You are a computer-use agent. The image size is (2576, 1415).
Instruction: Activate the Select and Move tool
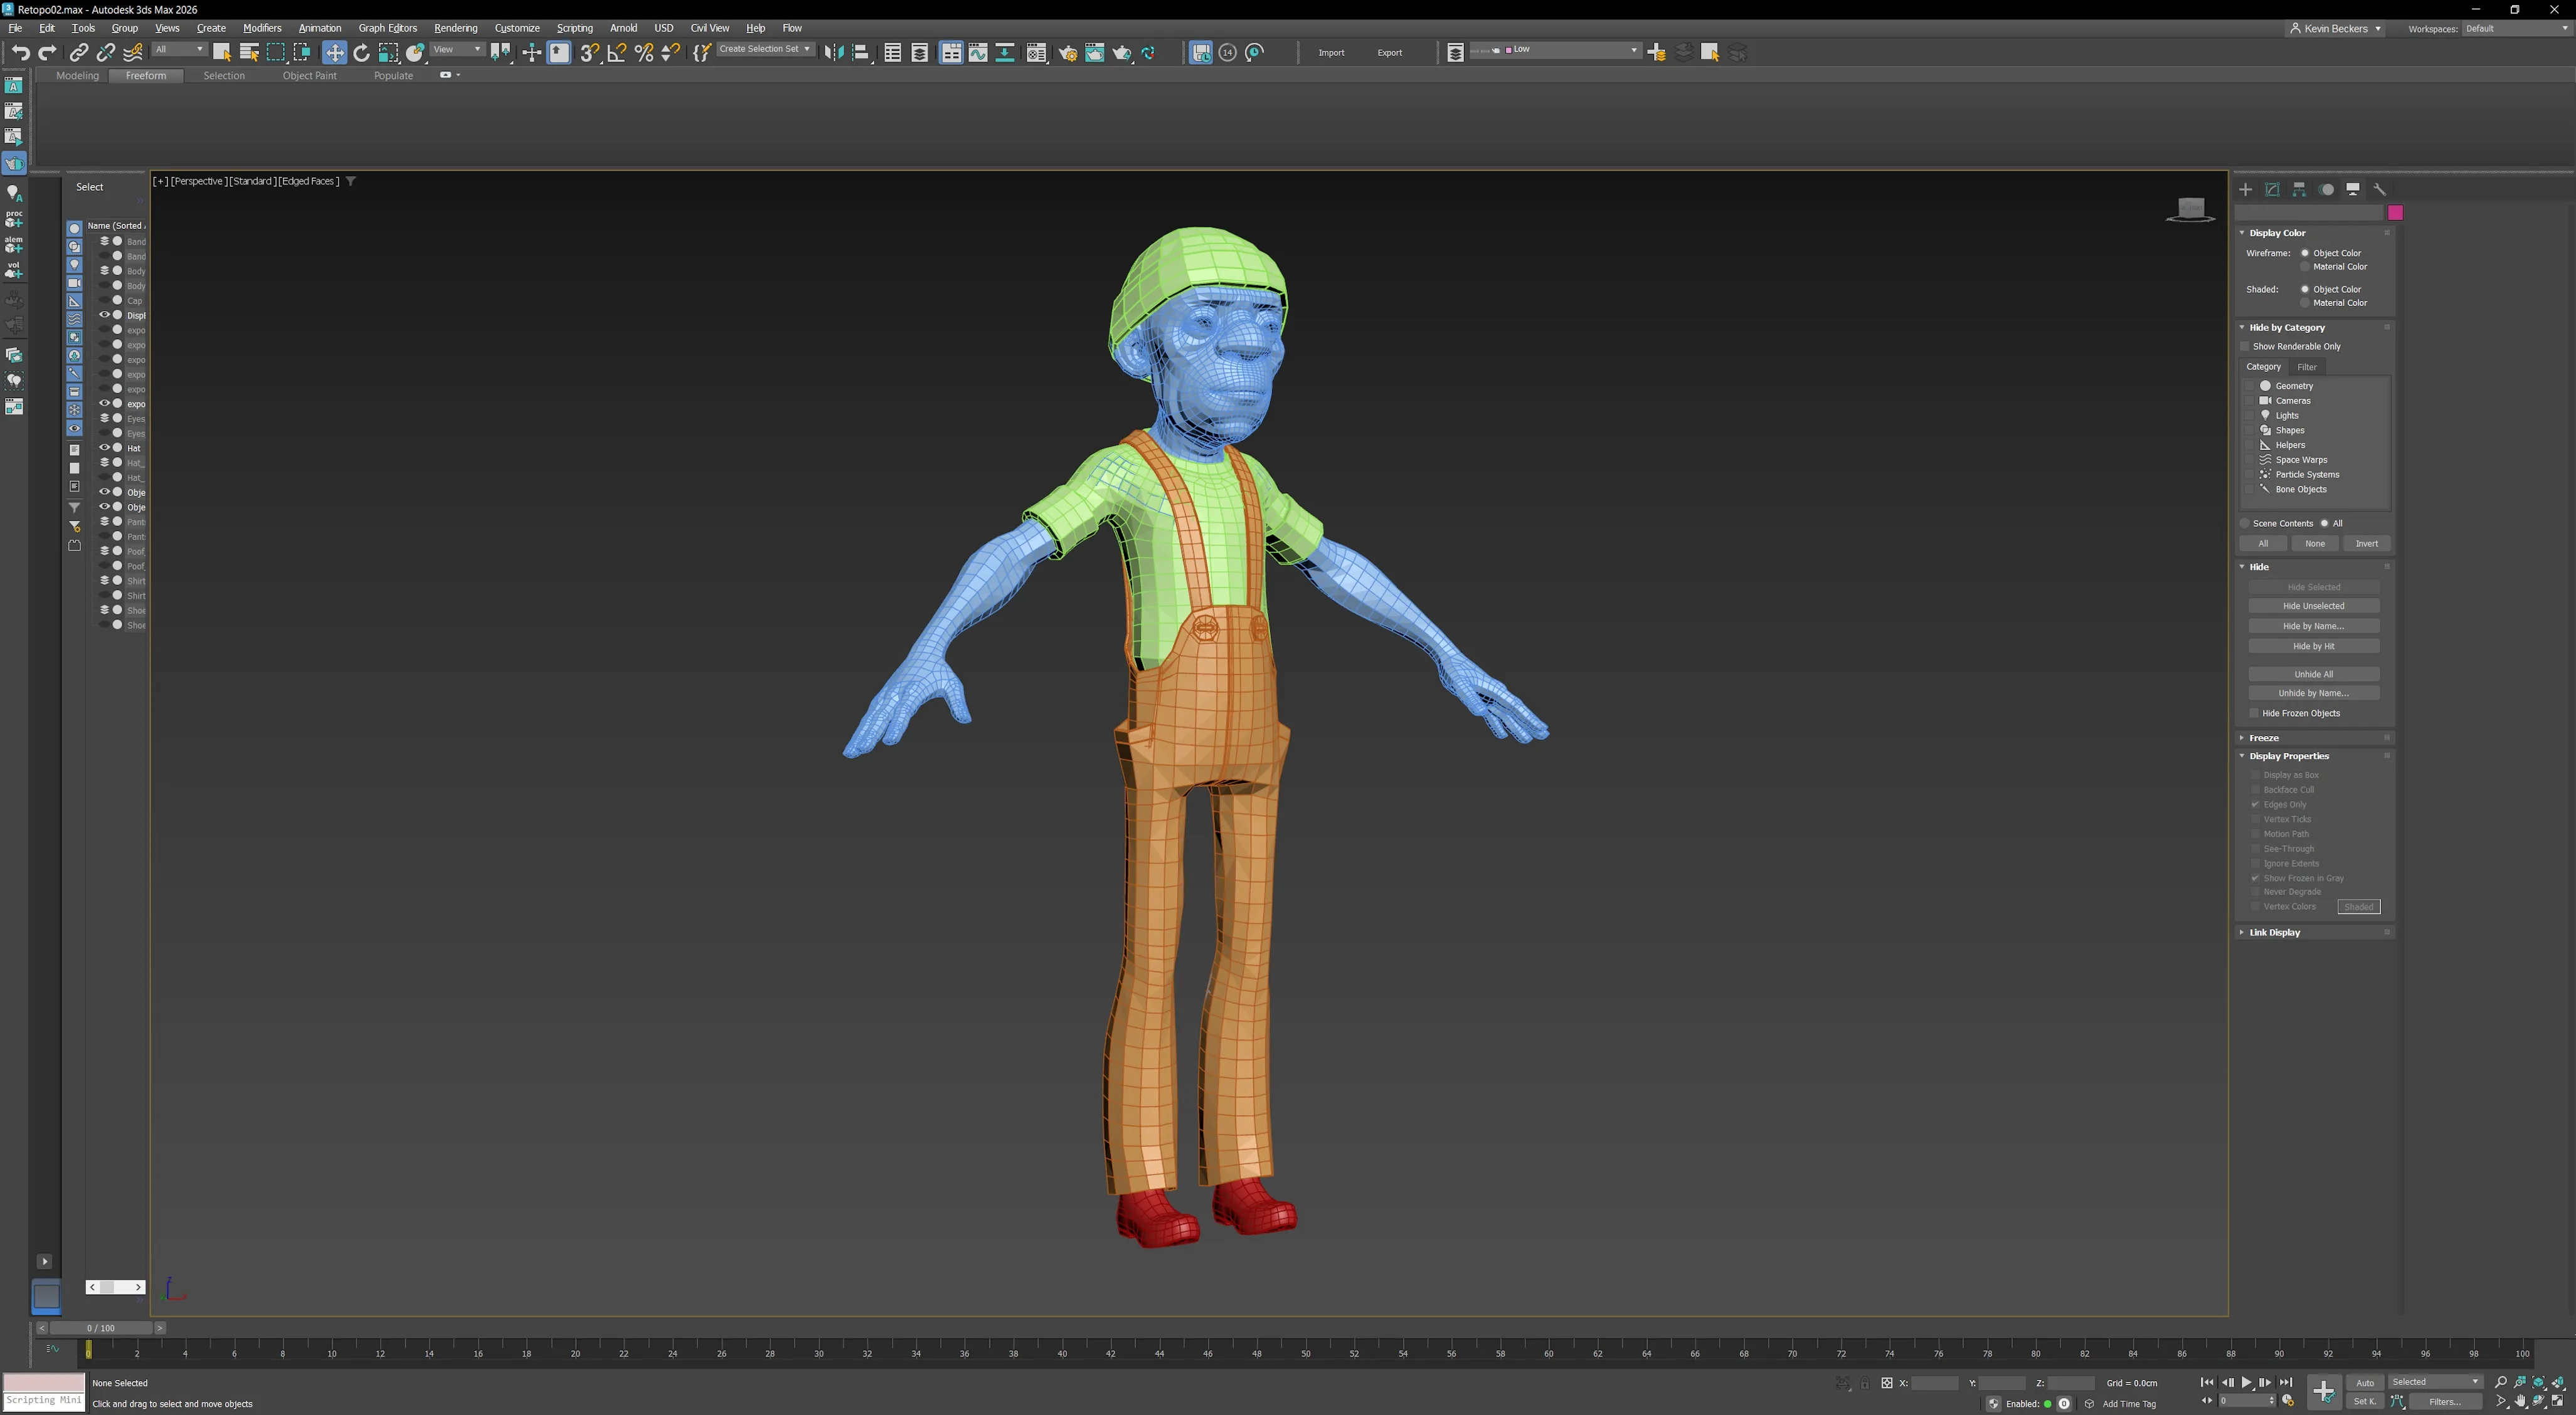(334, 52)
